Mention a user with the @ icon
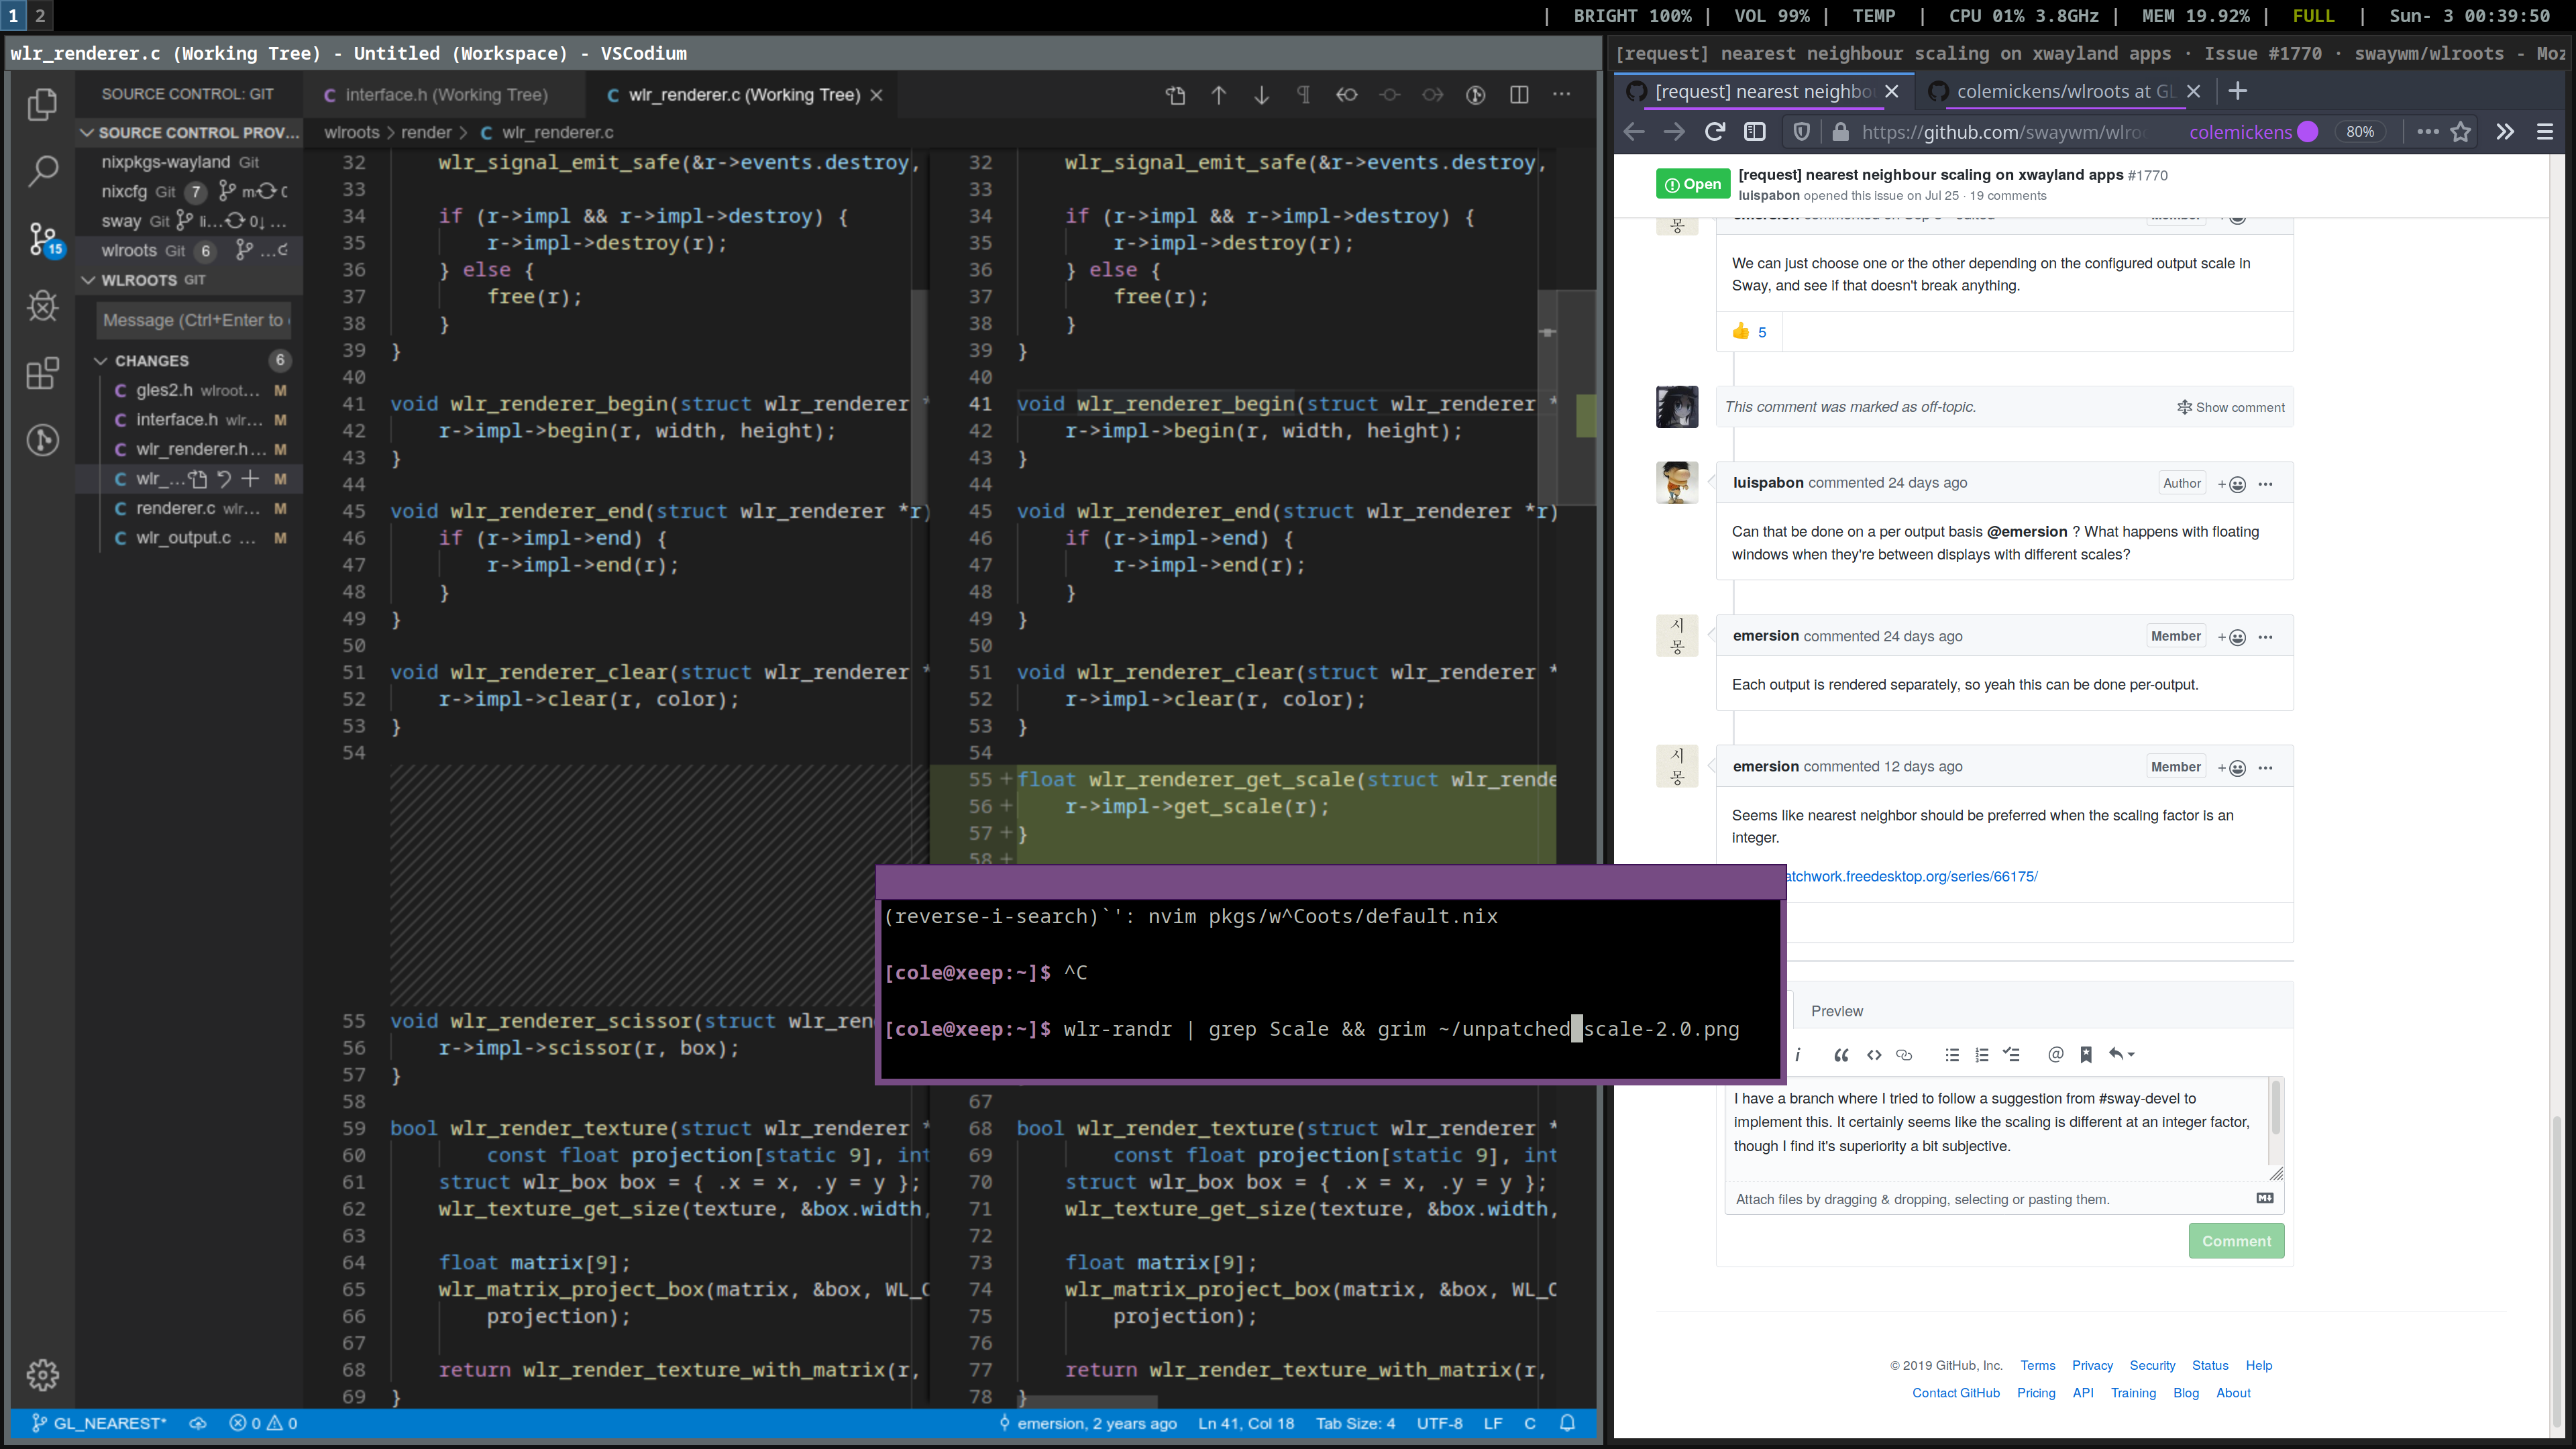Image resolution: width=2576 pixels, height=1449 pixels. [2055, 1055]
